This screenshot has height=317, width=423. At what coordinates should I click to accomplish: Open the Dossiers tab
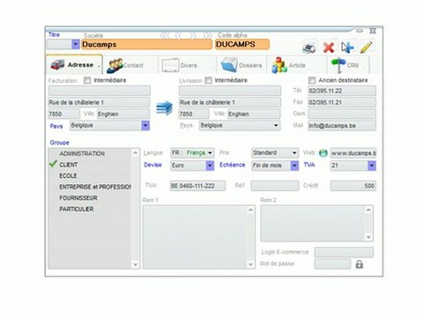[x=241, y=65]
